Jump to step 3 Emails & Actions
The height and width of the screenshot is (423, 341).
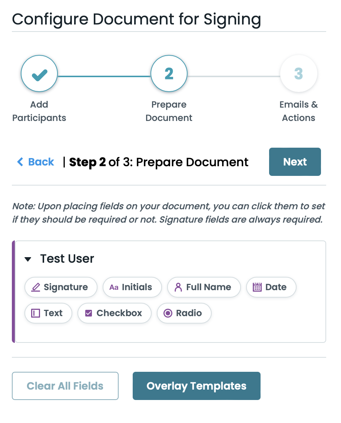299,73
